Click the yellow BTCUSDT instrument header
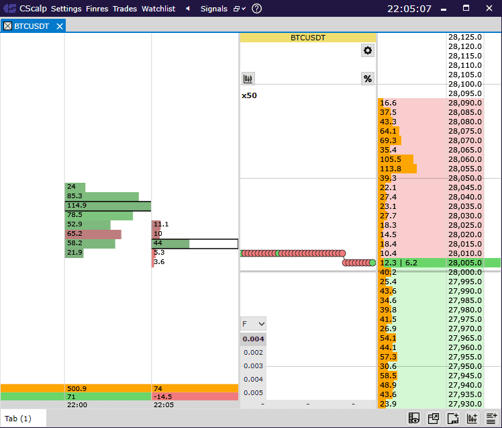 (307, 38)
